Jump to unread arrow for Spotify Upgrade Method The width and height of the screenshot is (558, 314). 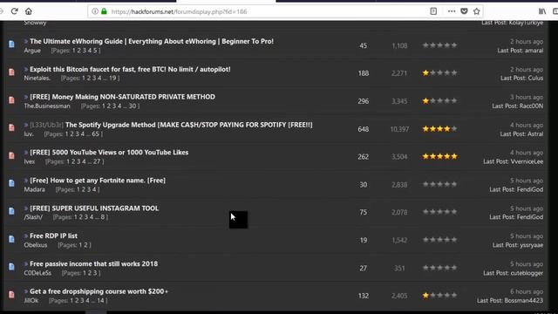(26, 125)
